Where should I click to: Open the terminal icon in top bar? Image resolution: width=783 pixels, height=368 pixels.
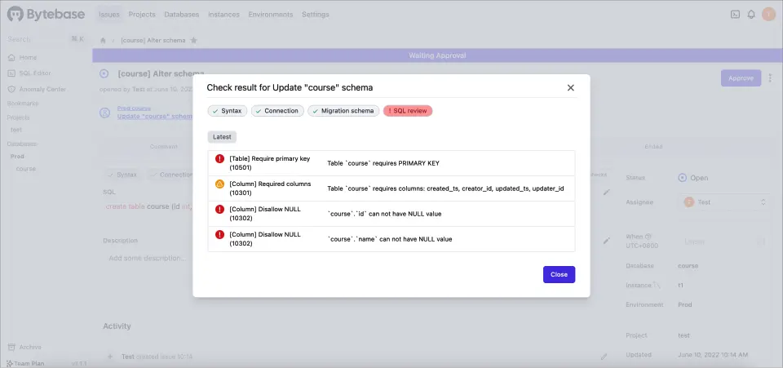coord(734,15)
